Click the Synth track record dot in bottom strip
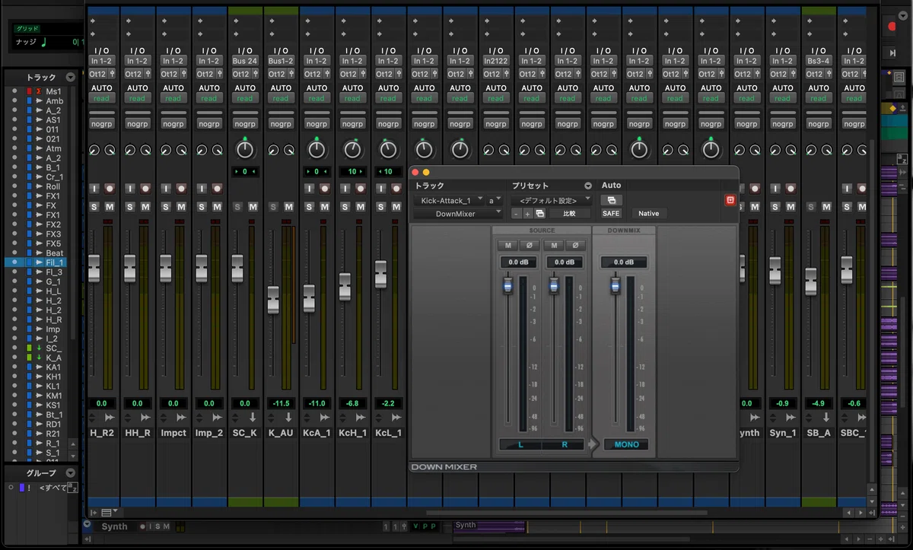Image resolution: width=913 pixels, height=550 pixels. point(142,526)
